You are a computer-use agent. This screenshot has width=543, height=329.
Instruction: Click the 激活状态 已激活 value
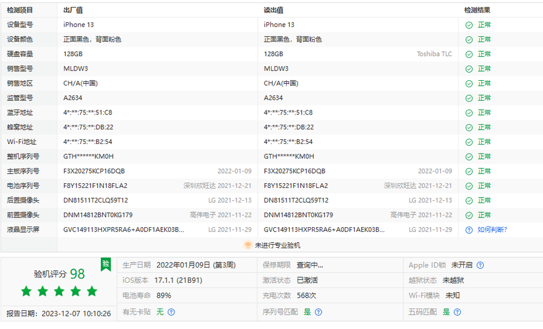pos(307,280)
